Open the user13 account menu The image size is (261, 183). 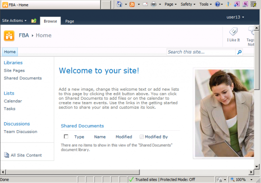[x=235, y=17]
